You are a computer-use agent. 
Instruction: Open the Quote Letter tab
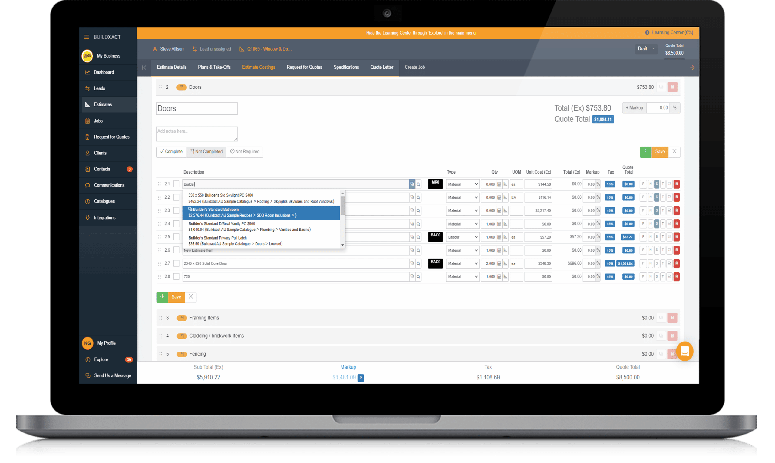point(382,68)
